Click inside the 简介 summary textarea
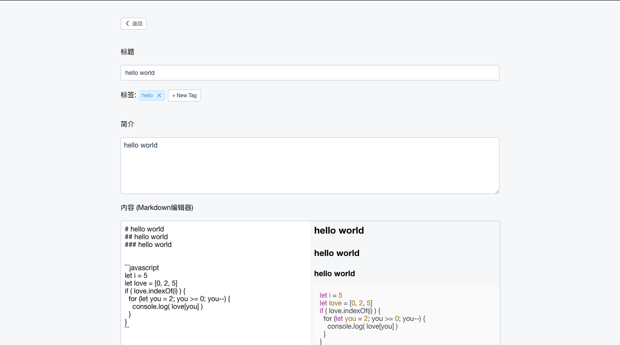The height and width of the screenshot is (345, 620). (310, 166)
